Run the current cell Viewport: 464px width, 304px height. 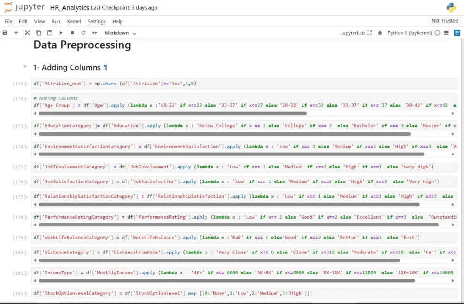[x=61, y=32]
